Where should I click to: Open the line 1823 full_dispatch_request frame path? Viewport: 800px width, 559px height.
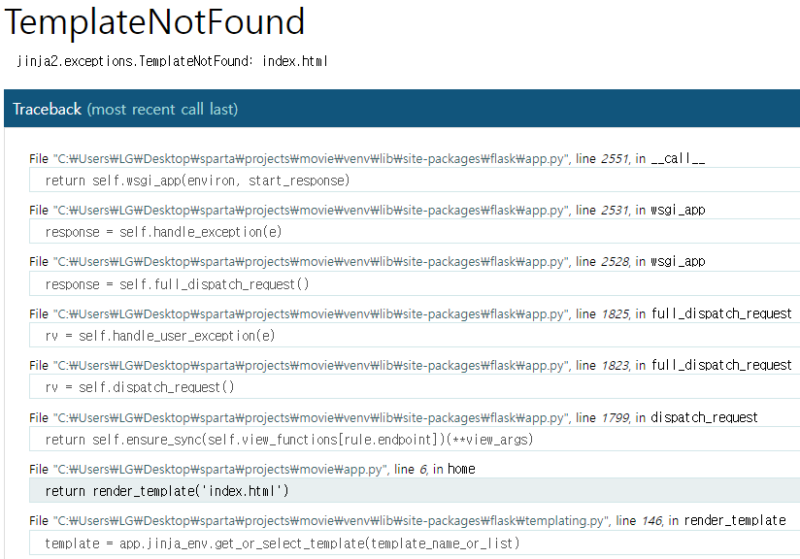[x=312, y=366]
